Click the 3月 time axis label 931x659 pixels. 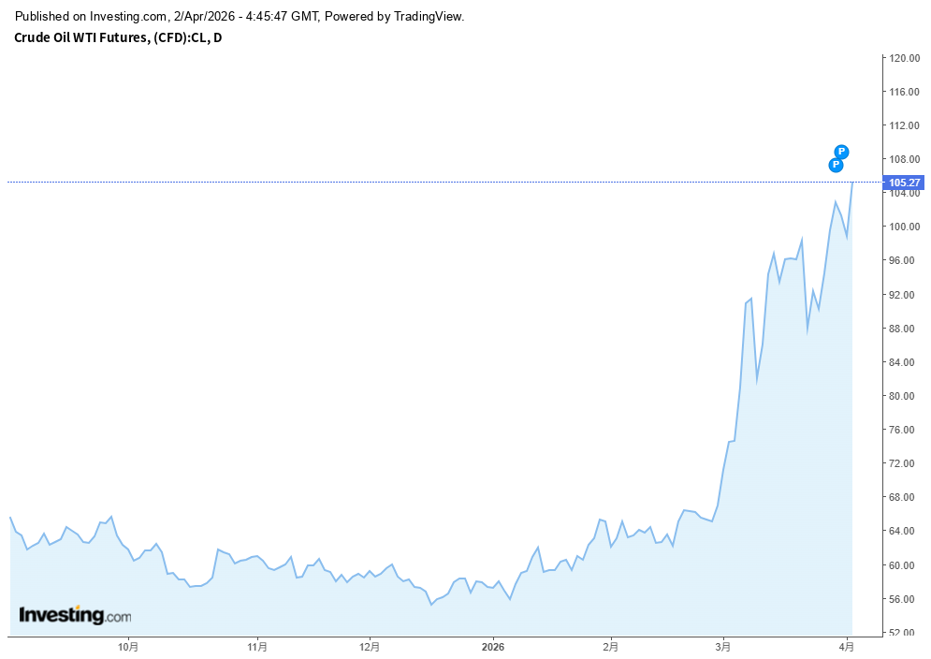point(723,646)
